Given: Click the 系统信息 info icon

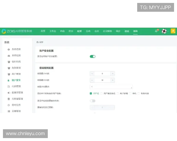Looking at the screenshot, I should (9, 49).
